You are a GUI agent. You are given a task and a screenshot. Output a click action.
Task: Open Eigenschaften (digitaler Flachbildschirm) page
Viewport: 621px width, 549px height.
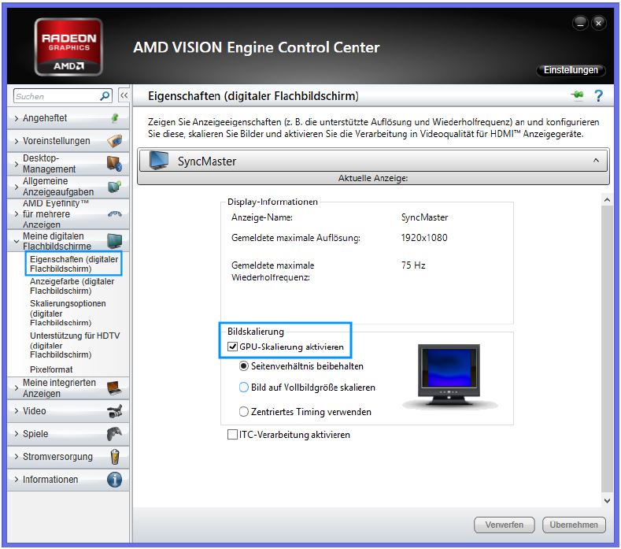click(x=74, y=264)
